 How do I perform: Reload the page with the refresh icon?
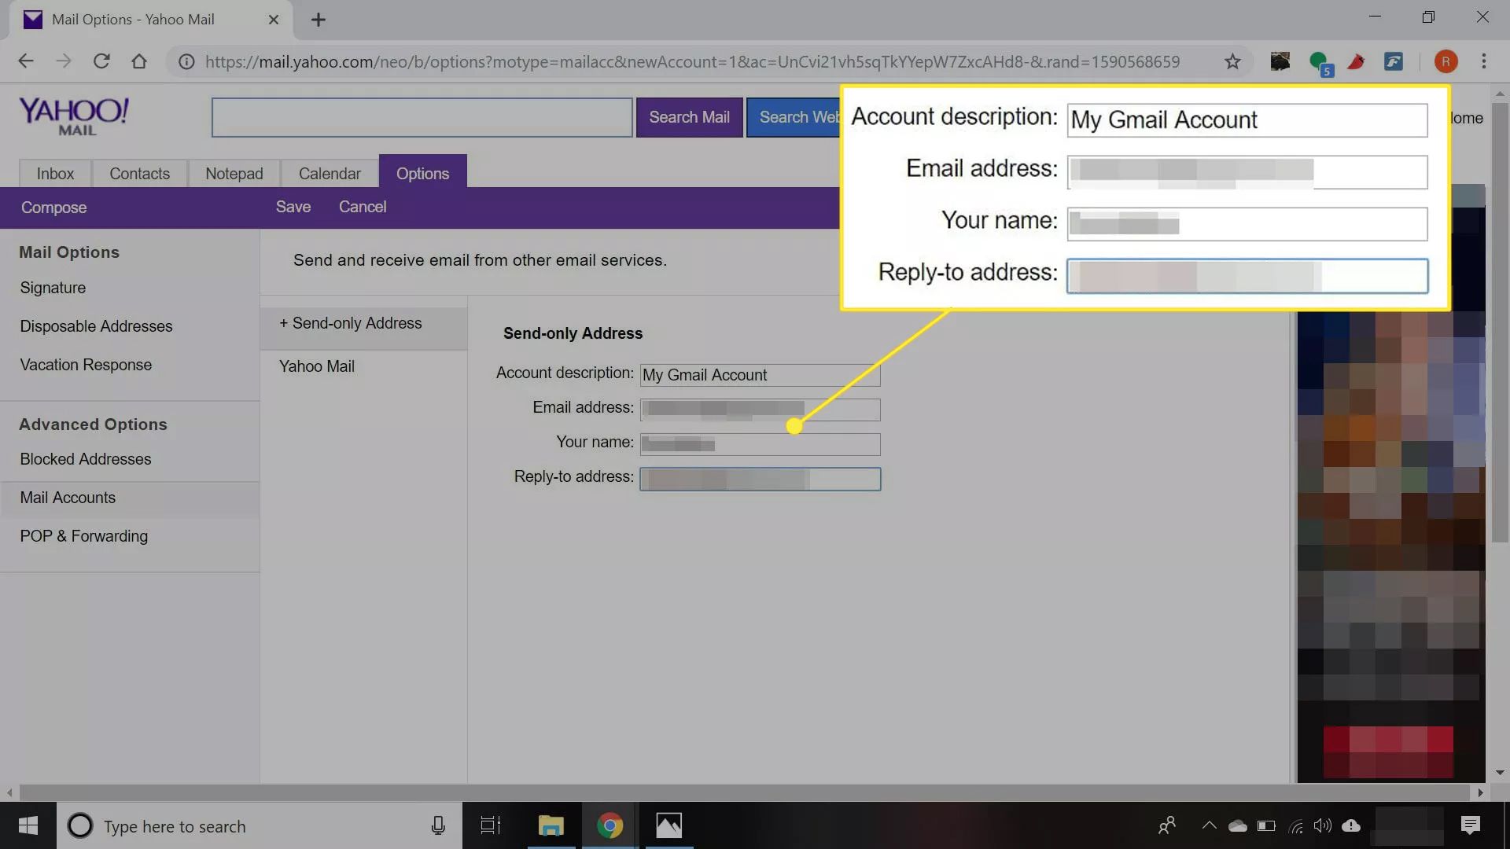101,61
